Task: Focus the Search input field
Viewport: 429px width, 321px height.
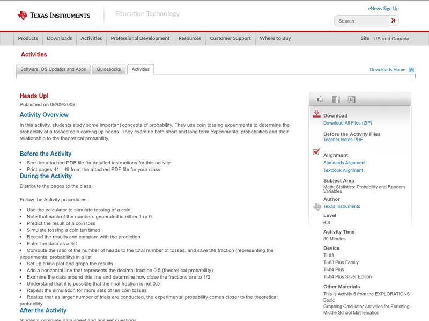Action: [361, 21]
